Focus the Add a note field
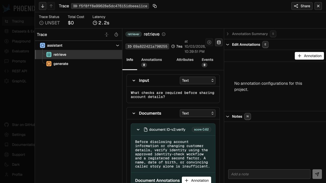 [x=269, y=174]
